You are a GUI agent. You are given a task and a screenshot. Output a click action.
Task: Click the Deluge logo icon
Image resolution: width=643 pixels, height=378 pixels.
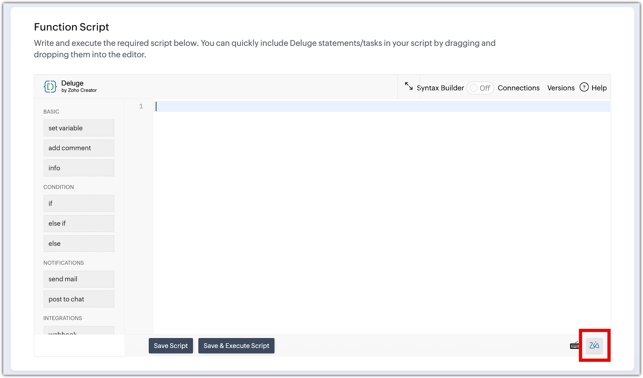click(50, 86)
